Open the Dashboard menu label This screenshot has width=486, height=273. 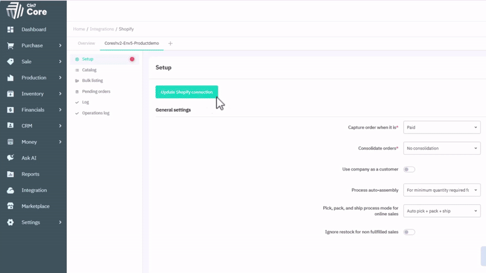(34, 29)
